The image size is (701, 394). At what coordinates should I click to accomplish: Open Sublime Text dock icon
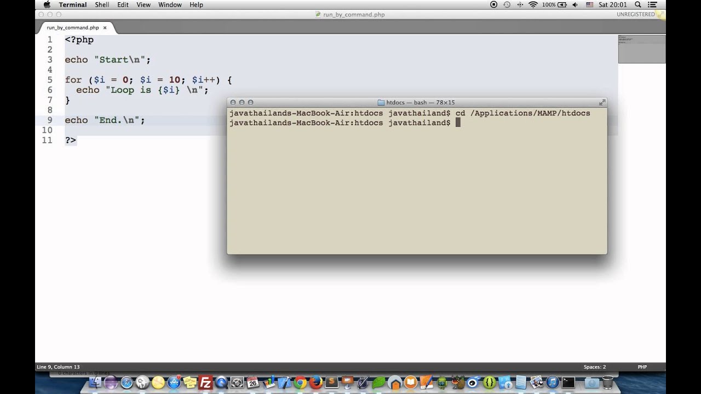pos(331,383)
